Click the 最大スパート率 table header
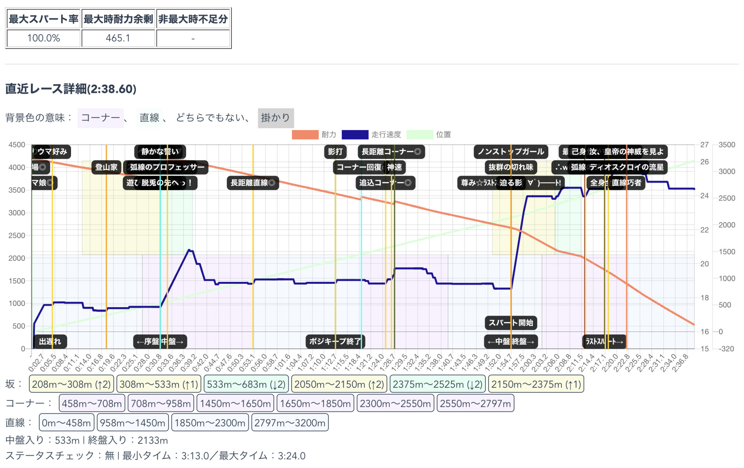Viewport: 744px width, 468px height. tap(44, 19)
